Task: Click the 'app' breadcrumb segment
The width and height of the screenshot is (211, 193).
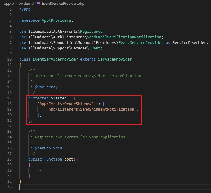Action: (7, 4)
